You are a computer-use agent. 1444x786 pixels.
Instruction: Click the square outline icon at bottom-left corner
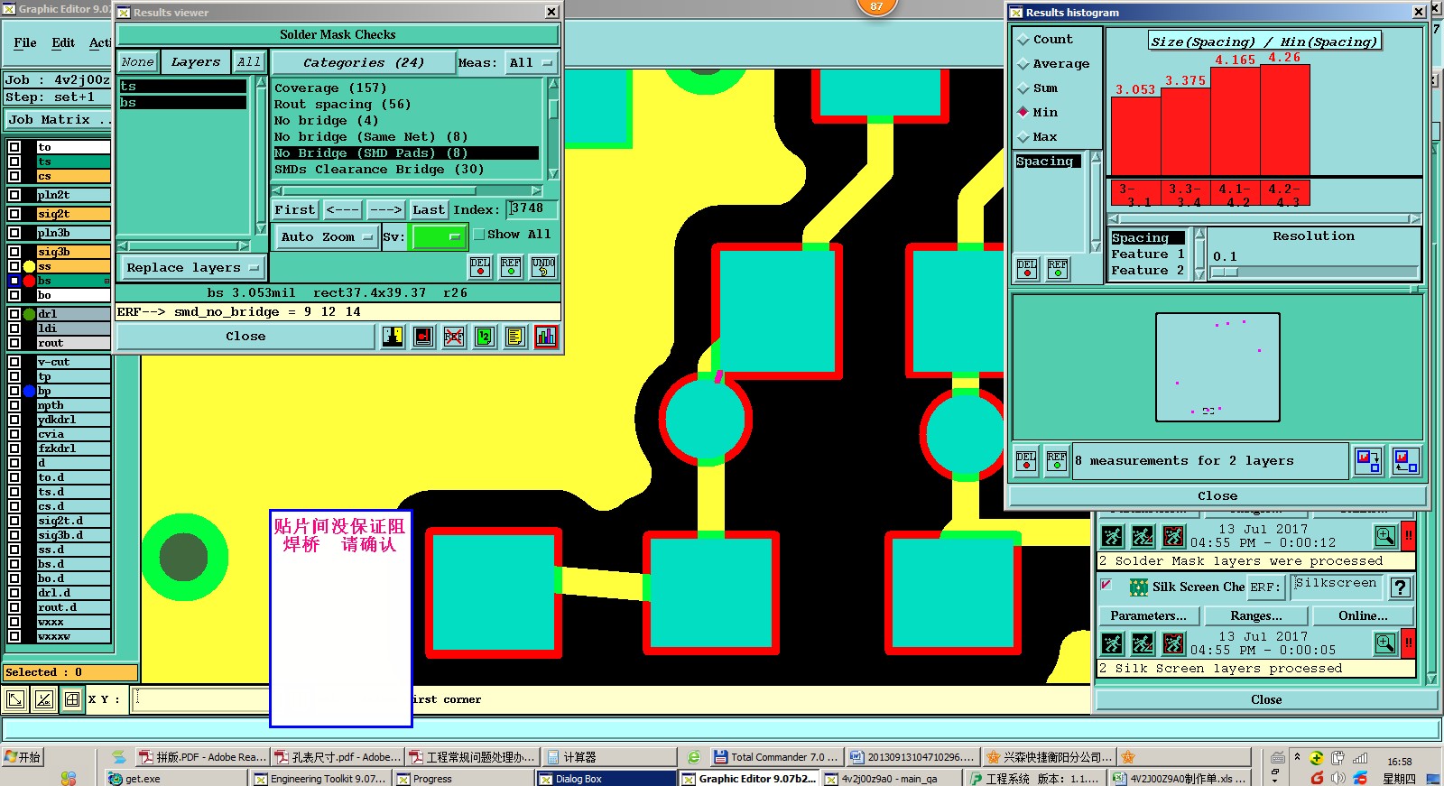pyautogui.click(x=15, y=699)
